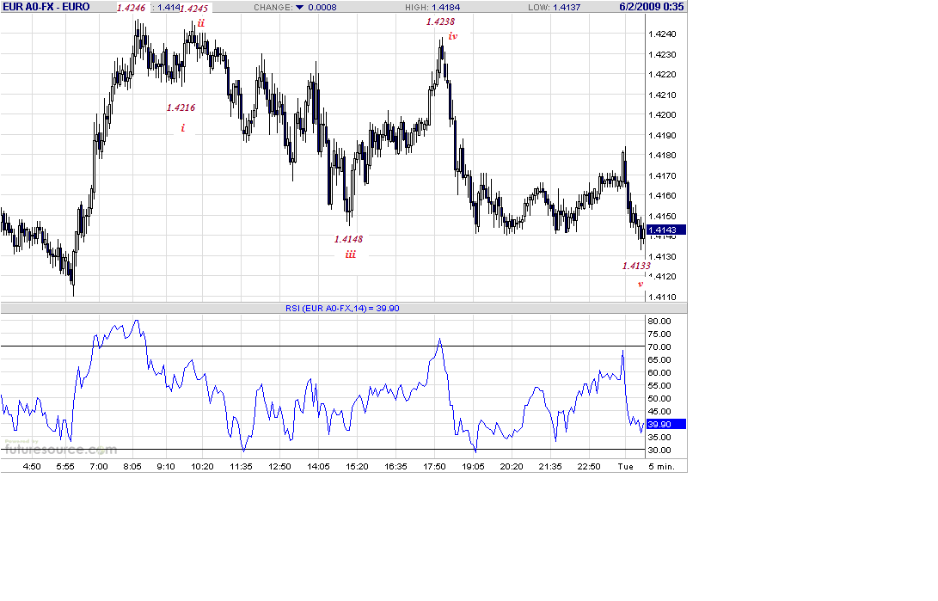Screen dimensions: 938x601
Task: Click the 15:20 time axis label
Action: 357,467
